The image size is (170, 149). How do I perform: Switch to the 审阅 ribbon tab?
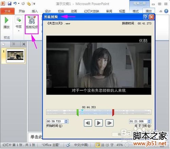(109, 11)
